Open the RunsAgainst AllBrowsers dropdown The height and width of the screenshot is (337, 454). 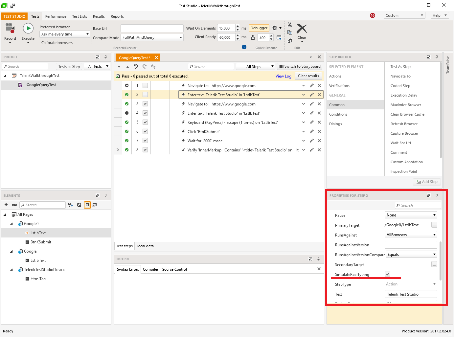(411, 235)
